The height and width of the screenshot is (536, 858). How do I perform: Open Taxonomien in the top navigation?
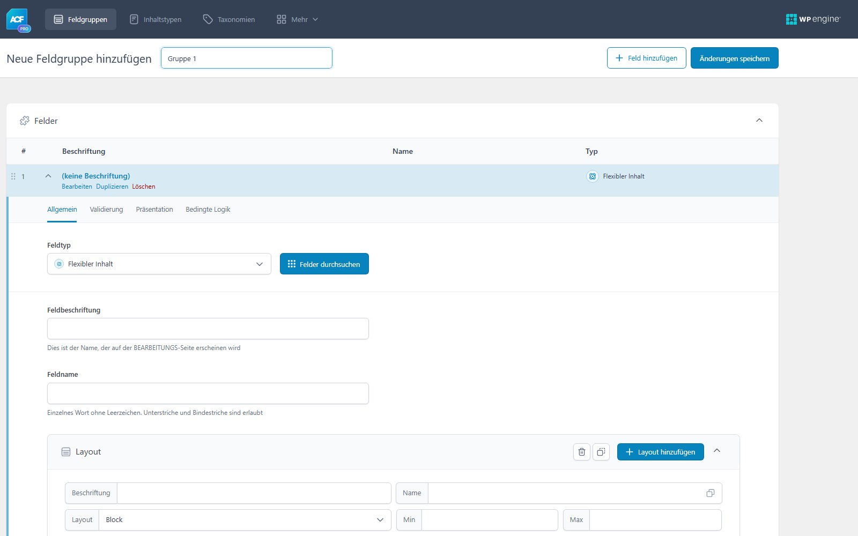(x=229, y=19)
